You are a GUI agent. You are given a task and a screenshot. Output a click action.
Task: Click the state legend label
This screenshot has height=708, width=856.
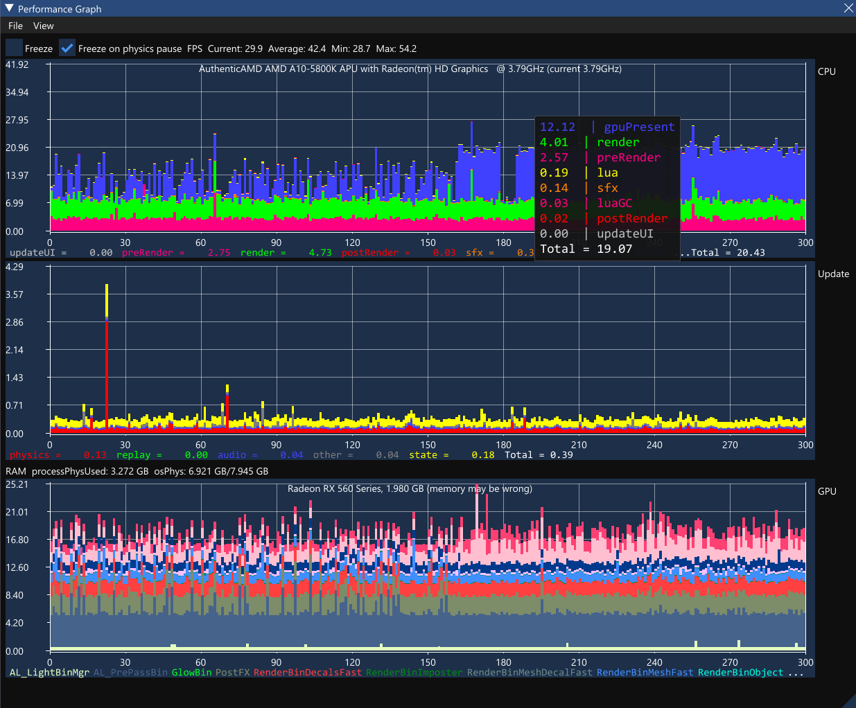tap(423, 455)
